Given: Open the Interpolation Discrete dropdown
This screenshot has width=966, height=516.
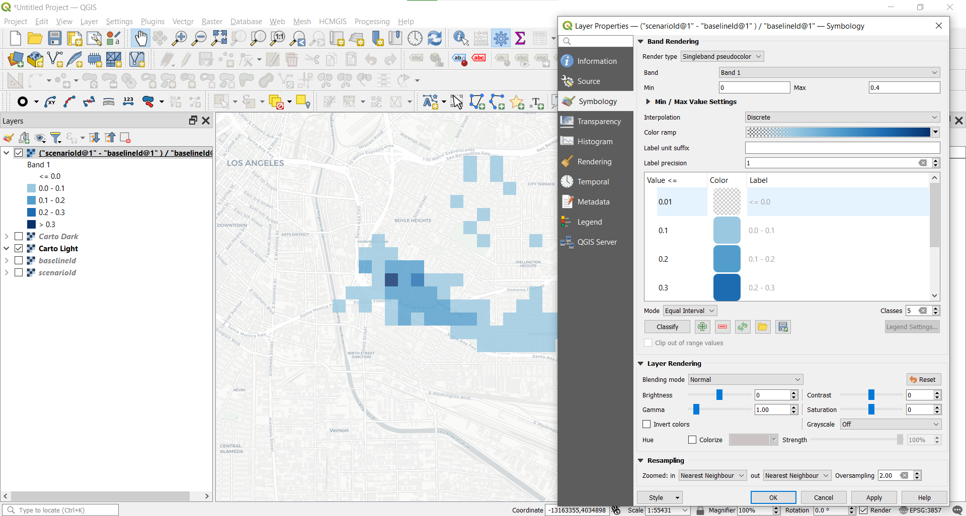Looking at the screenshot, I should point(842,118).
